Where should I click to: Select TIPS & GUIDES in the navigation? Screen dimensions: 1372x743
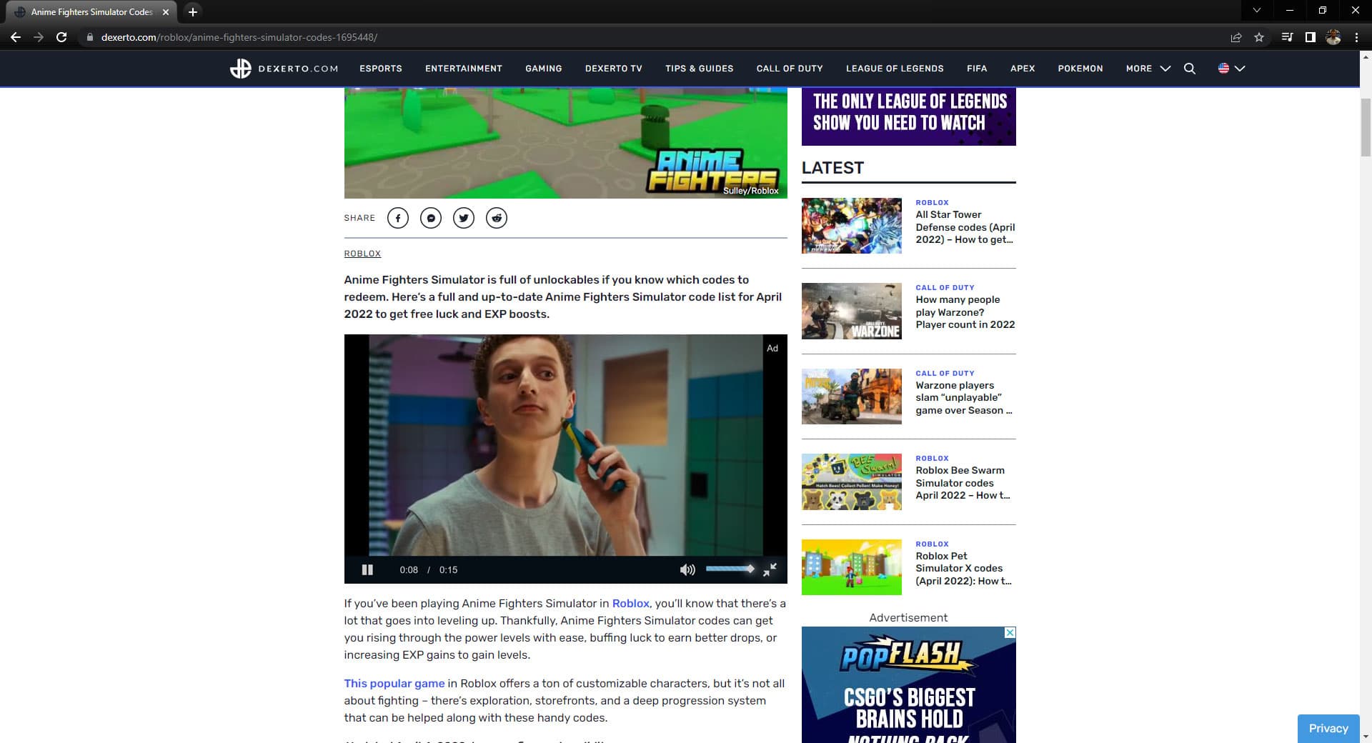(699, 69)
